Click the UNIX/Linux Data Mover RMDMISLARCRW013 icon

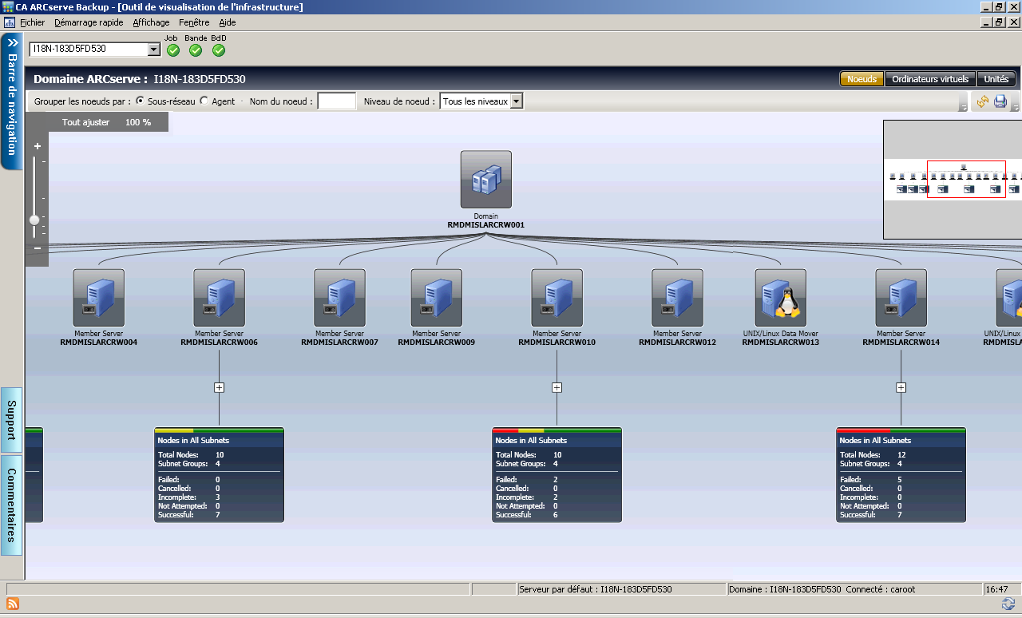(780, 297)
